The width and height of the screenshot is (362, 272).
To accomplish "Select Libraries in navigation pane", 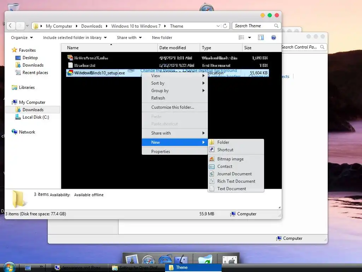I will point(27,87).
